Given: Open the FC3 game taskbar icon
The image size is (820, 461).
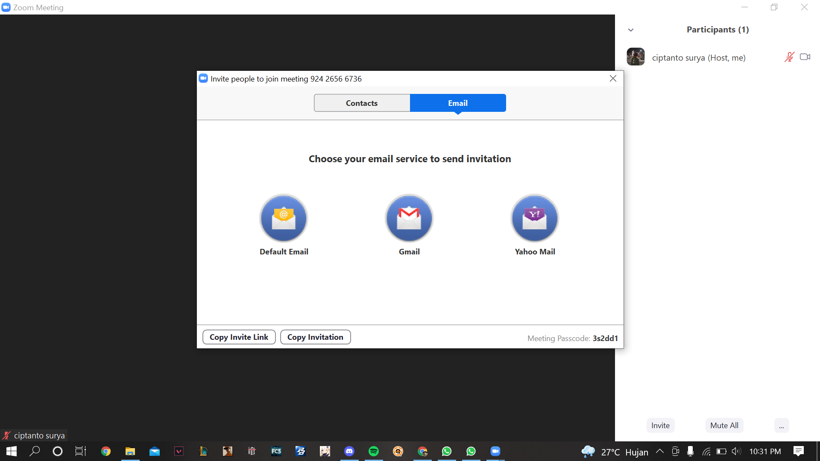Looking at the screenshot, I should point(276,451).
